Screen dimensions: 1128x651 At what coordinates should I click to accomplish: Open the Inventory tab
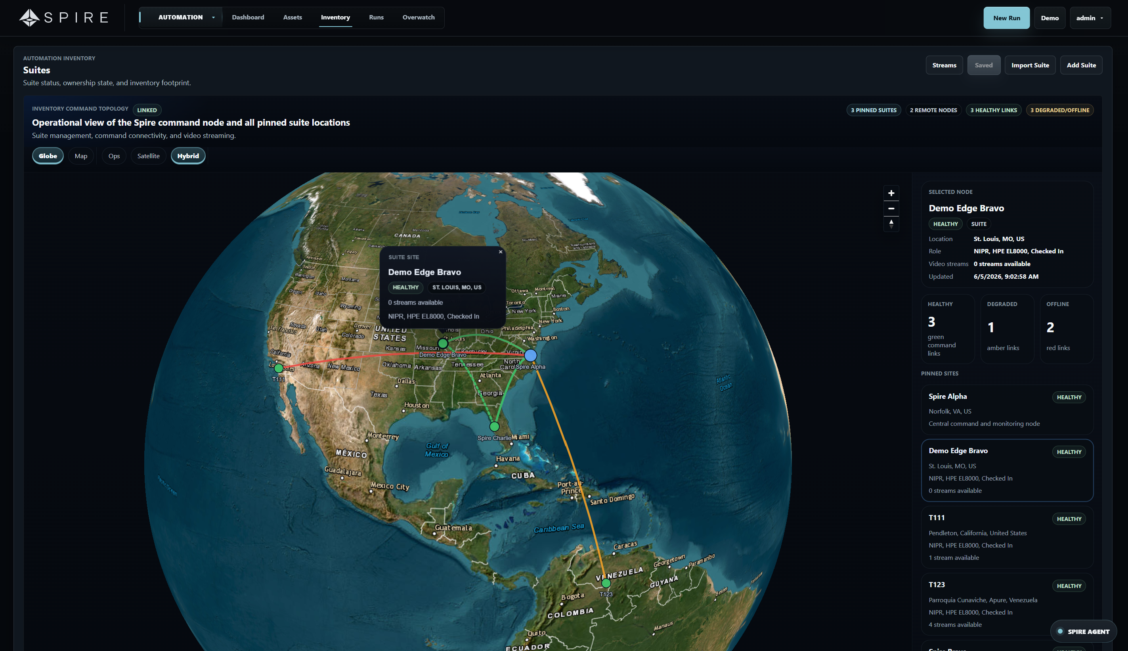(x=335, y=17)
